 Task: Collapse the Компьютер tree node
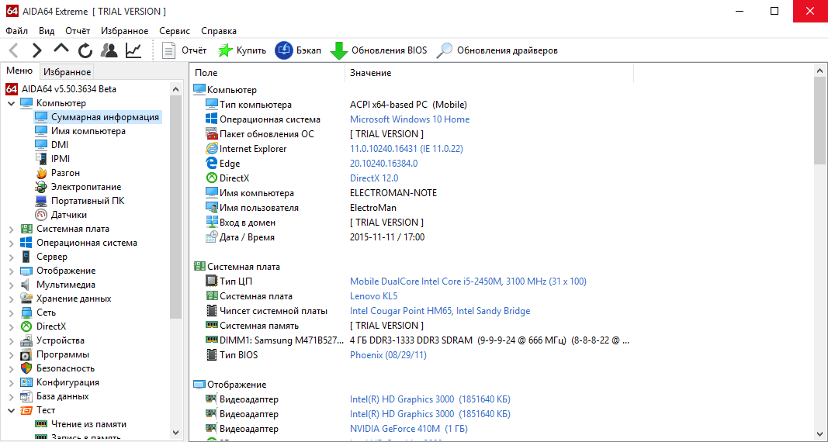pos(11,103)
